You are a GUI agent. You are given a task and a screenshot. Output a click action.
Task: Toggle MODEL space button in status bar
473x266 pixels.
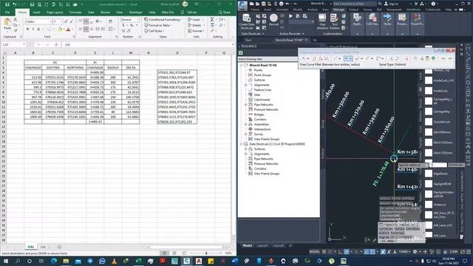click(x=314, y=251)
